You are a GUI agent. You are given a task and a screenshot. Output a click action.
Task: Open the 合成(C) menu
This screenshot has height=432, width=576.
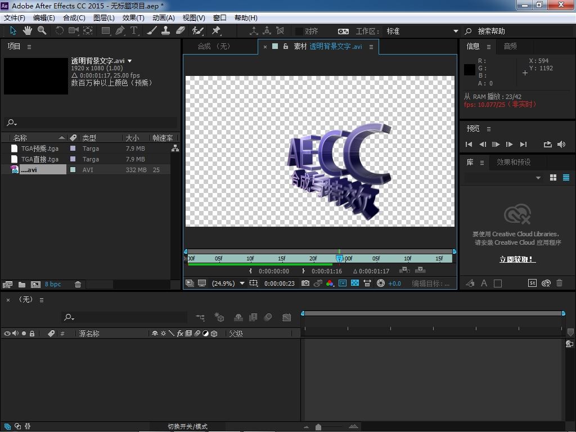pyautogui.click(x=74, y=17)
